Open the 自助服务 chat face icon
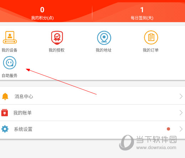185x158 pixels. 10,63
